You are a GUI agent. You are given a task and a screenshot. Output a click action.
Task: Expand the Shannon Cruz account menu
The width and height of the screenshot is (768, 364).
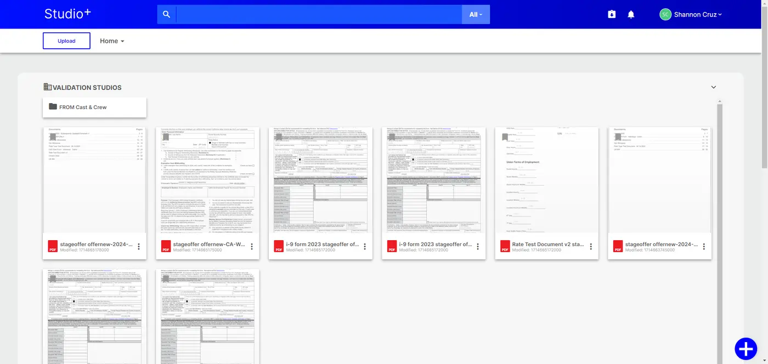pyautogui.click(x=691, y=15)
